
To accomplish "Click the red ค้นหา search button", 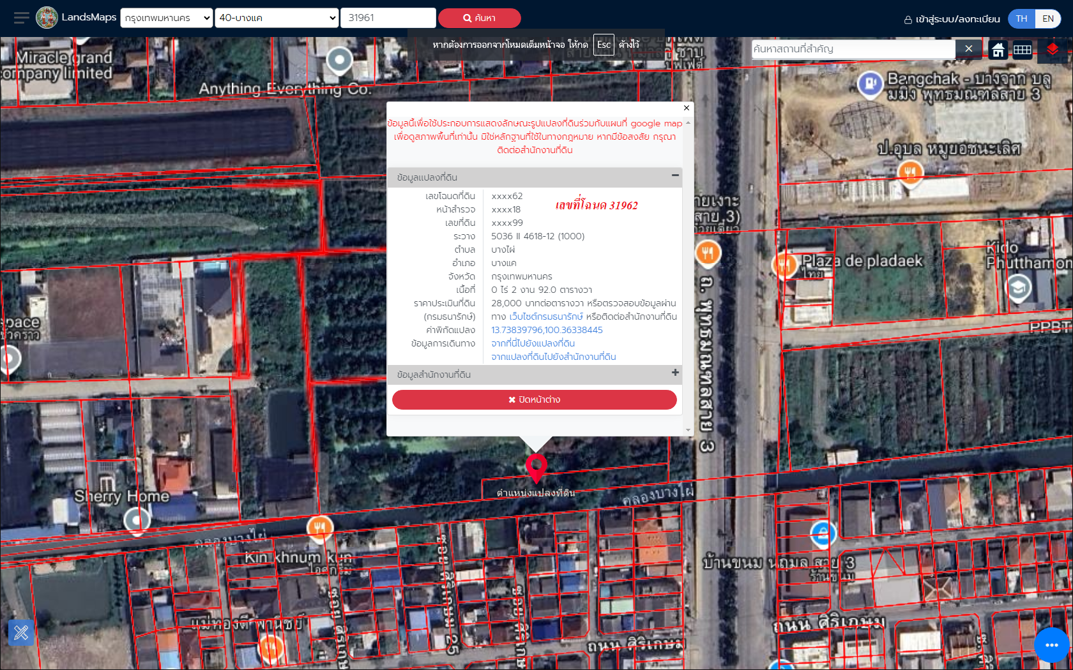I will (479, 18).
